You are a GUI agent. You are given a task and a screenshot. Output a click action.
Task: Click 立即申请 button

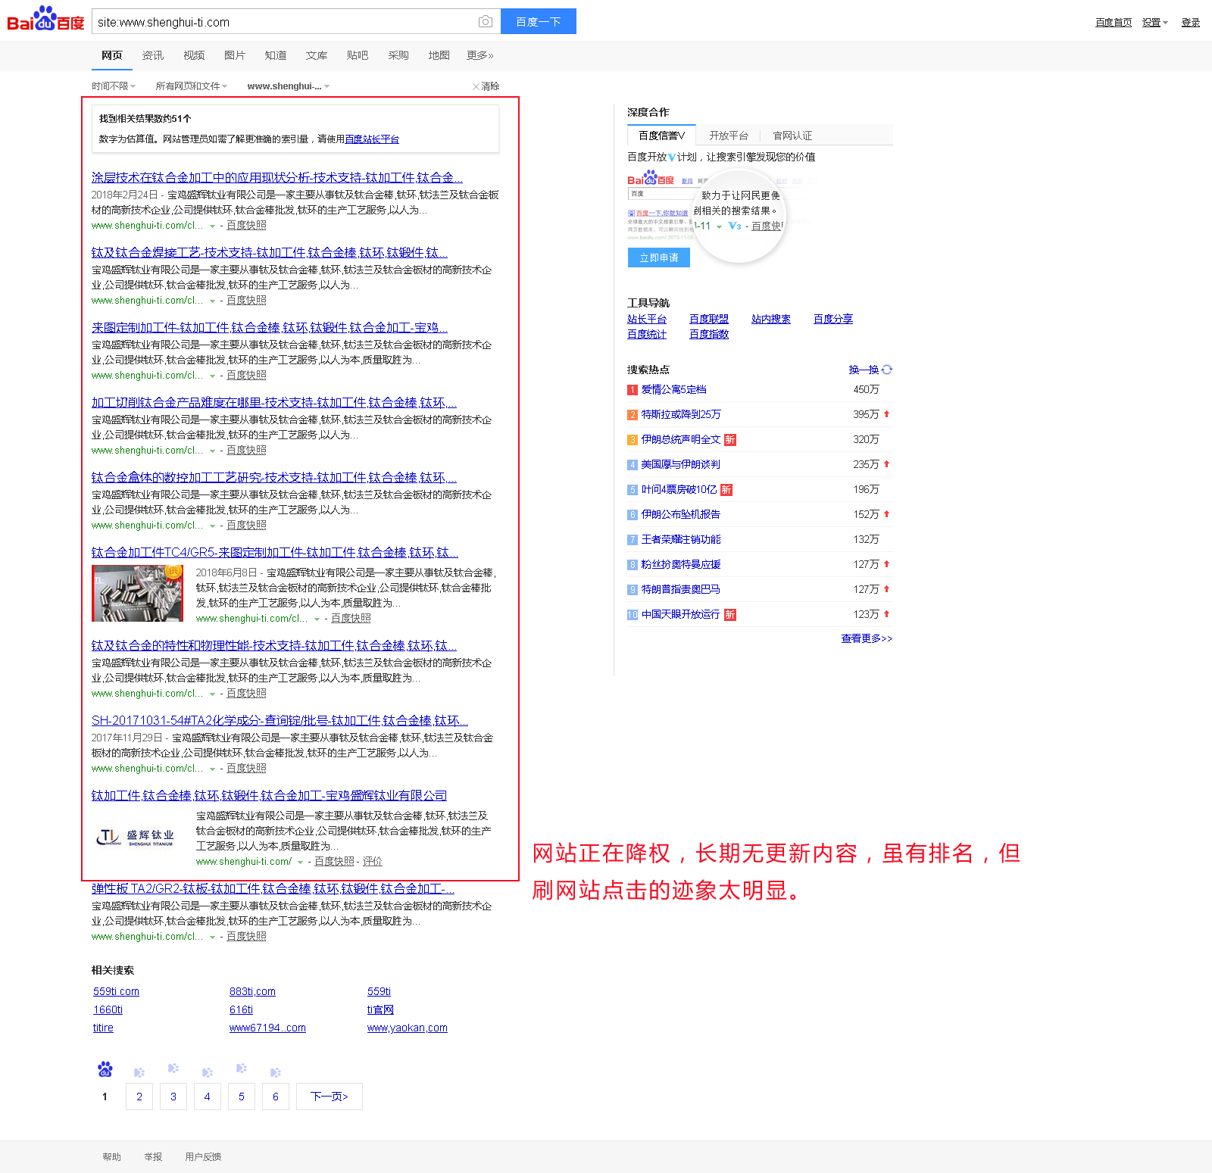tap(659, 257)
